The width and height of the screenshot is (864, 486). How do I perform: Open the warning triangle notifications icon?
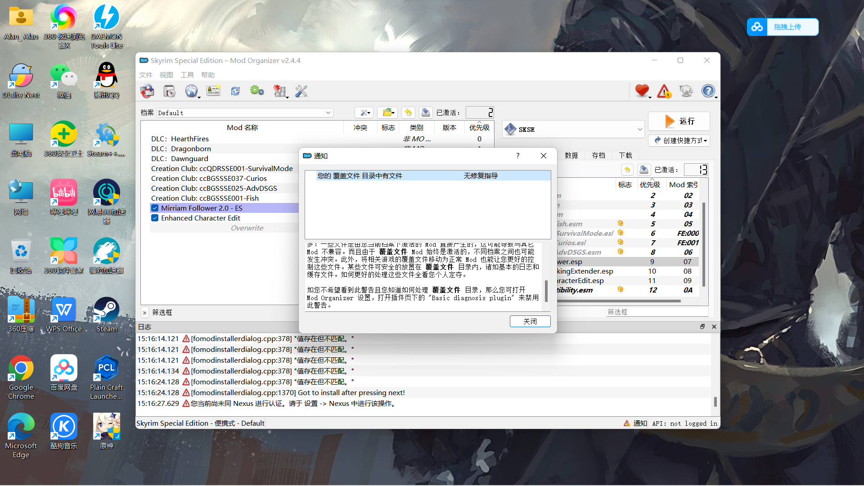pos(664,91)
